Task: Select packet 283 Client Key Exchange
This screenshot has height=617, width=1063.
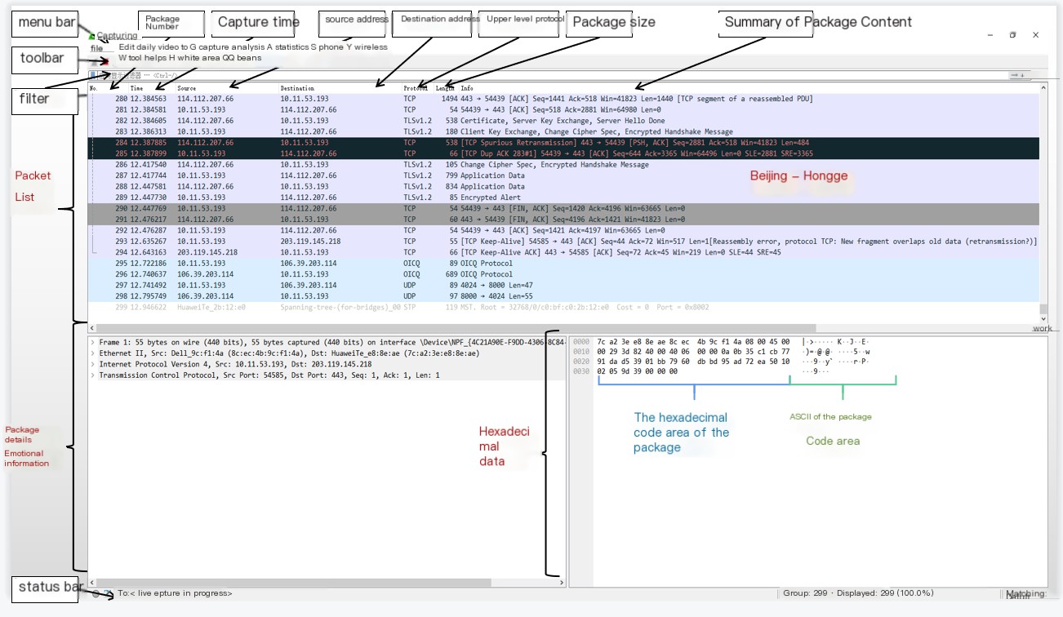Action: 563,131
